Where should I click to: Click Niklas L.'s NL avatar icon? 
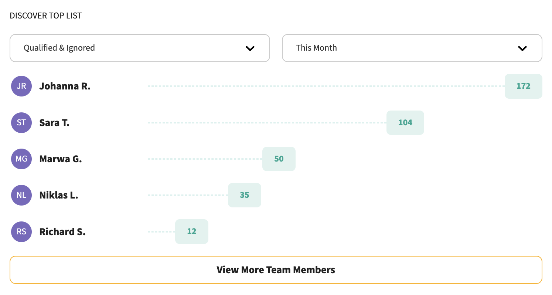[x=21, y=195]
